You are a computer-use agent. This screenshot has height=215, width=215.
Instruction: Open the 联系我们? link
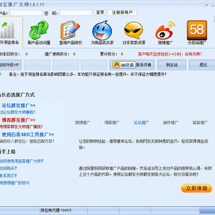tap(8, 176)
